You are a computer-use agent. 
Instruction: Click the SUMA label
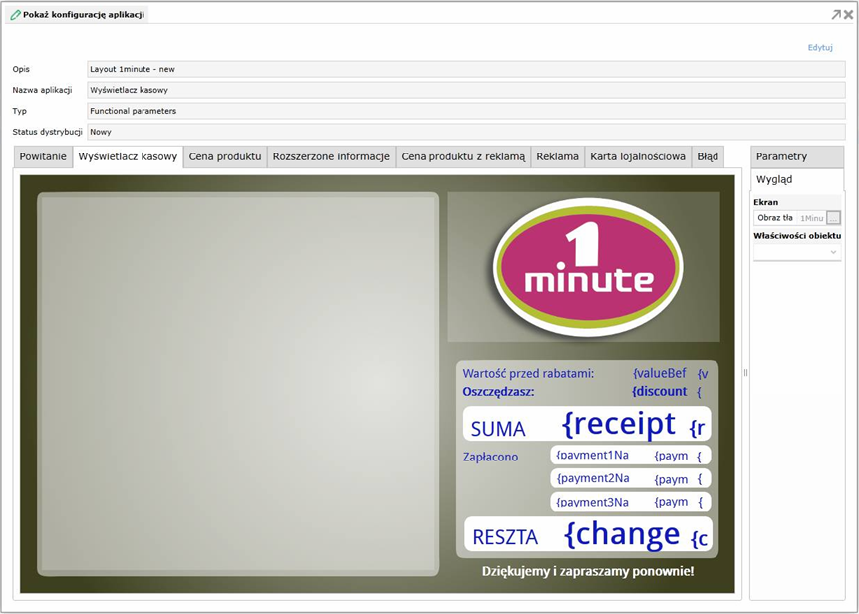pos(498,429)
